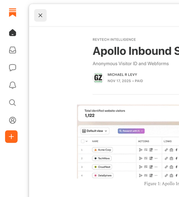Click the Figure 1 caption text
Viewport: 179px width, 197px height.
pyautogui.click(x=162, y=184)
